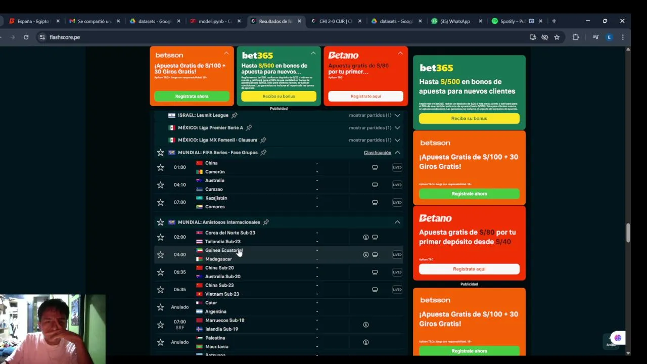Open the Islandia Sub-19 team name
This screenshot has width=647, height=364.
[221, 329]
